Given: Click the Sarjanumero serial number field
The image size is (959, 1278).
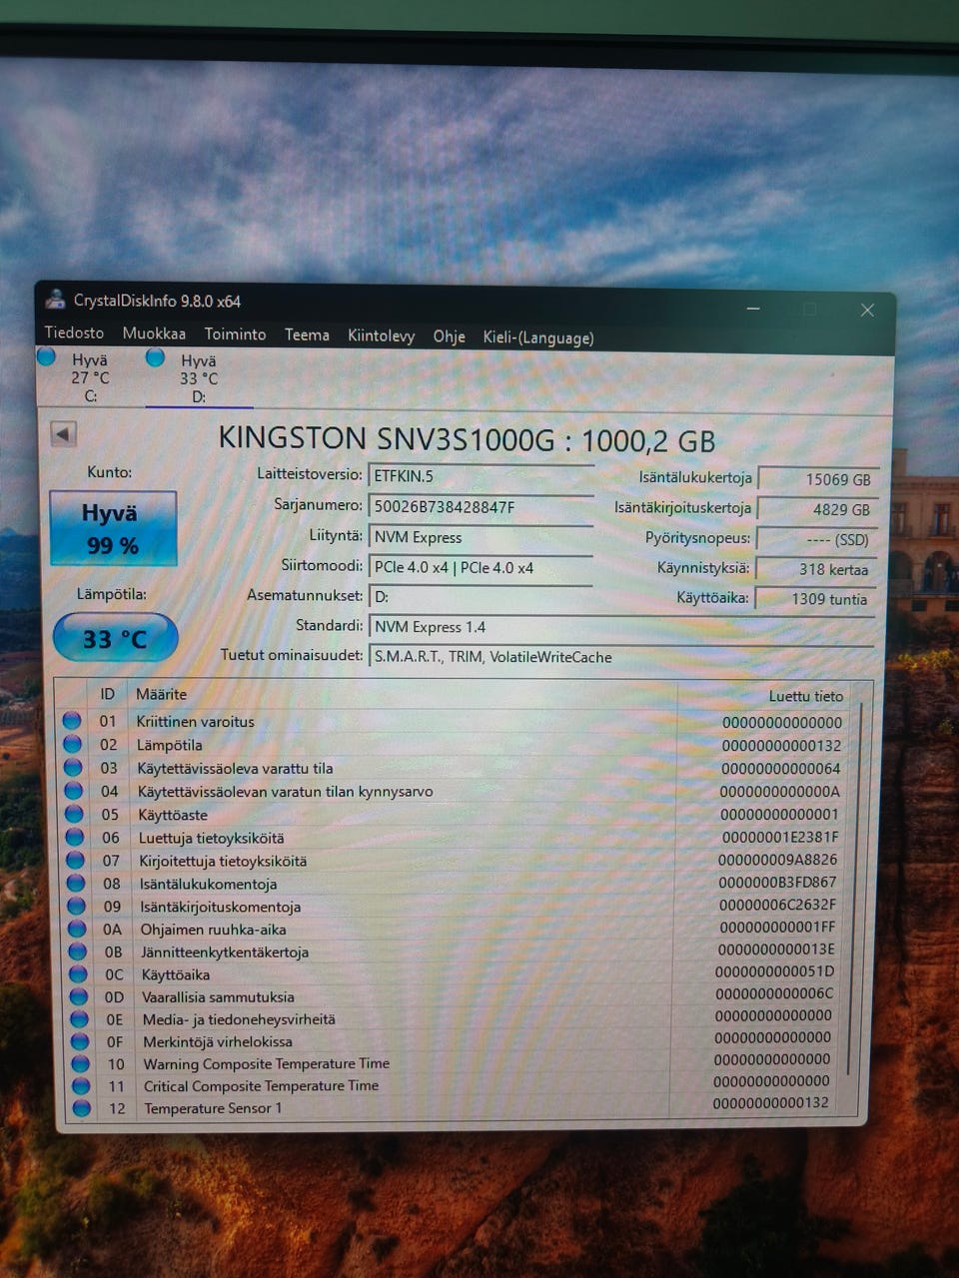Looking at the screenshot, I should 480,507.
